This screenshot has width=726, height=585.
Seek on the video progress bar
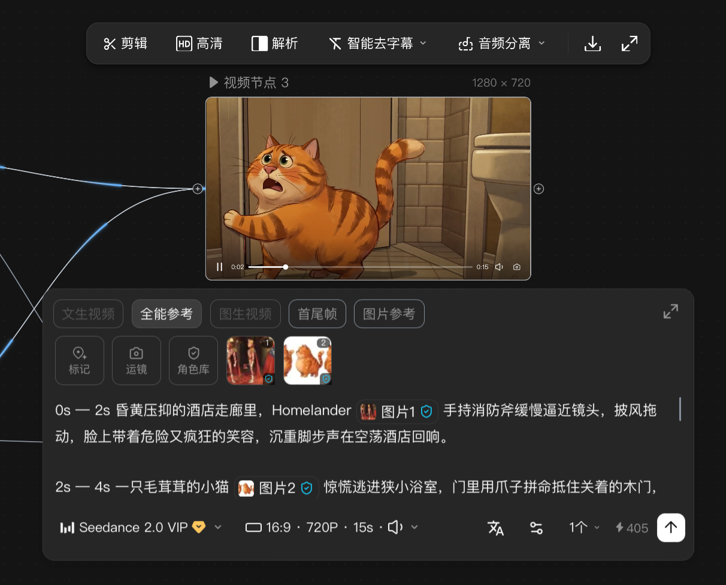[360, 267]
